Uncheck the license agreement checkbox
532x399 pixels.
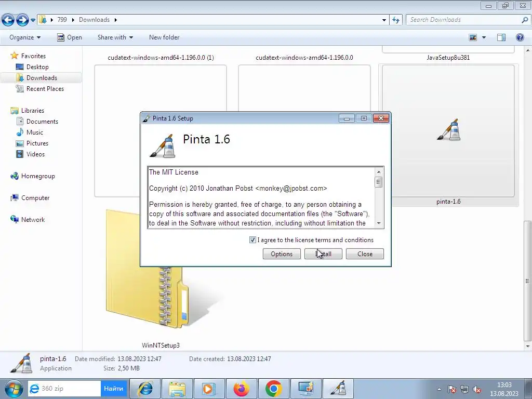[252, 240]
